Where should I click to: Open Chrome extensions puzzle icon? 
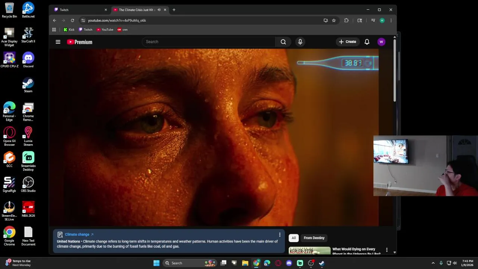(346, 21)
